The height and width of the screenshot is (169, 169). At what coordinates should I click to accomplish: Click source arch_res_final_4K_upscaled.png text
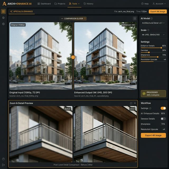[91, 96]
